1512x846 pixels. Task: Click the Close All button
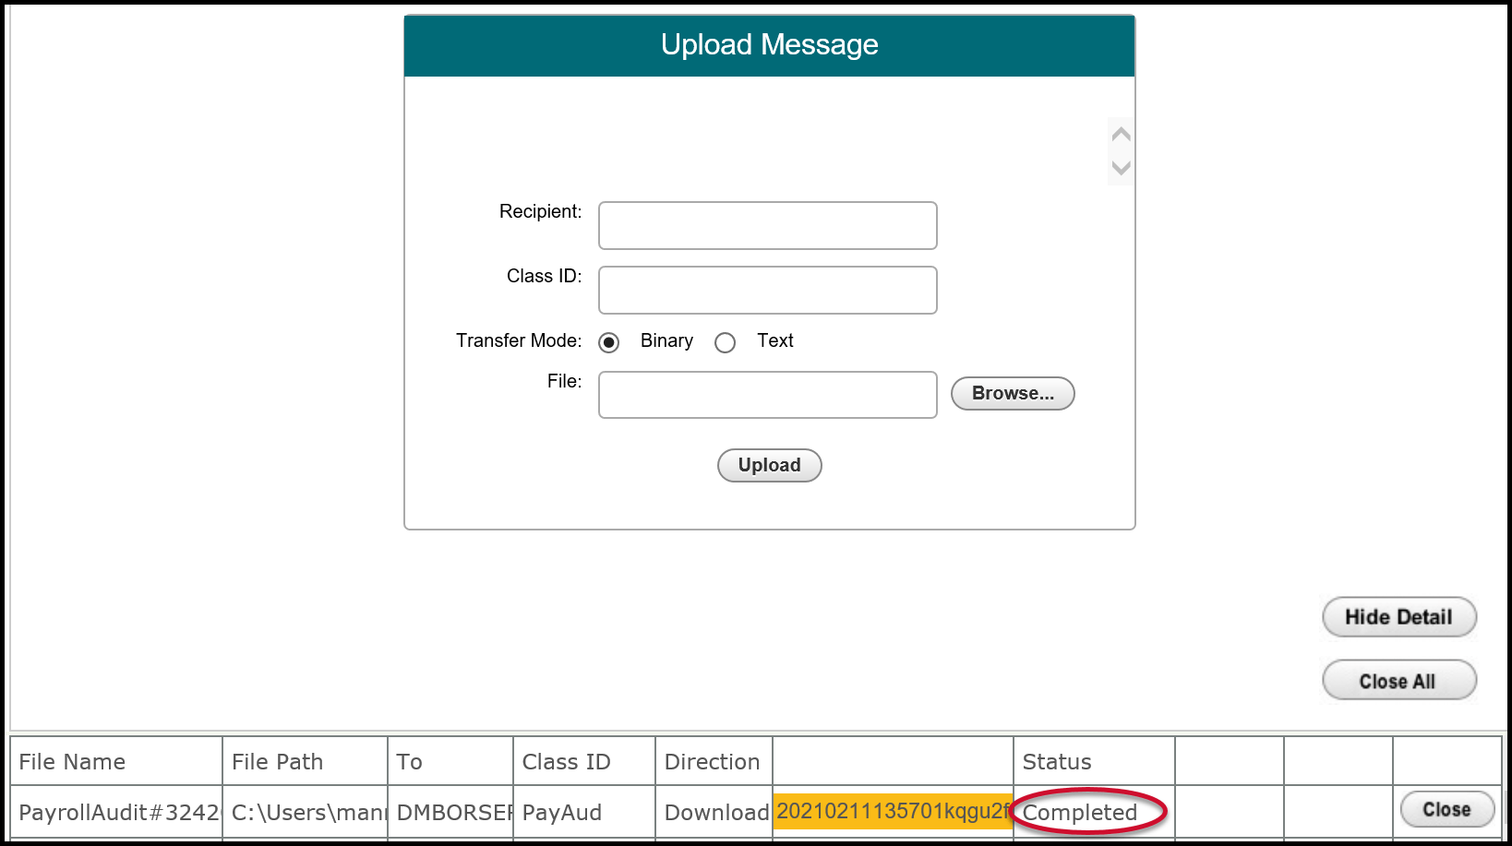(1398, 680)
